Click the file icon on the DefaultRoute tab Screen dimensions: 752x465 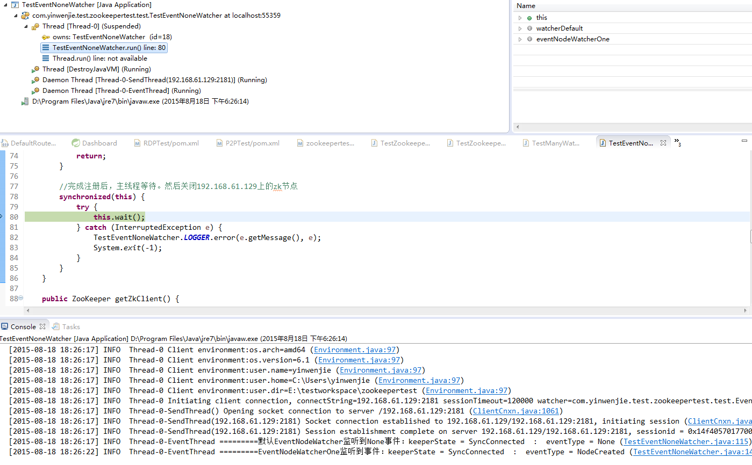tap(5, 143)
